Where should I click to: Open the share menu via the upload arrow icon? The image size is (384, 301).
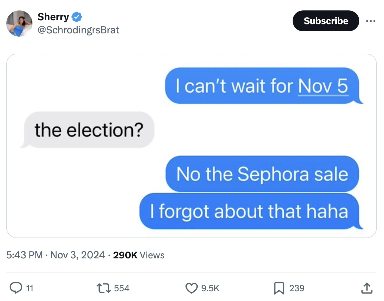tap(367, 288)
